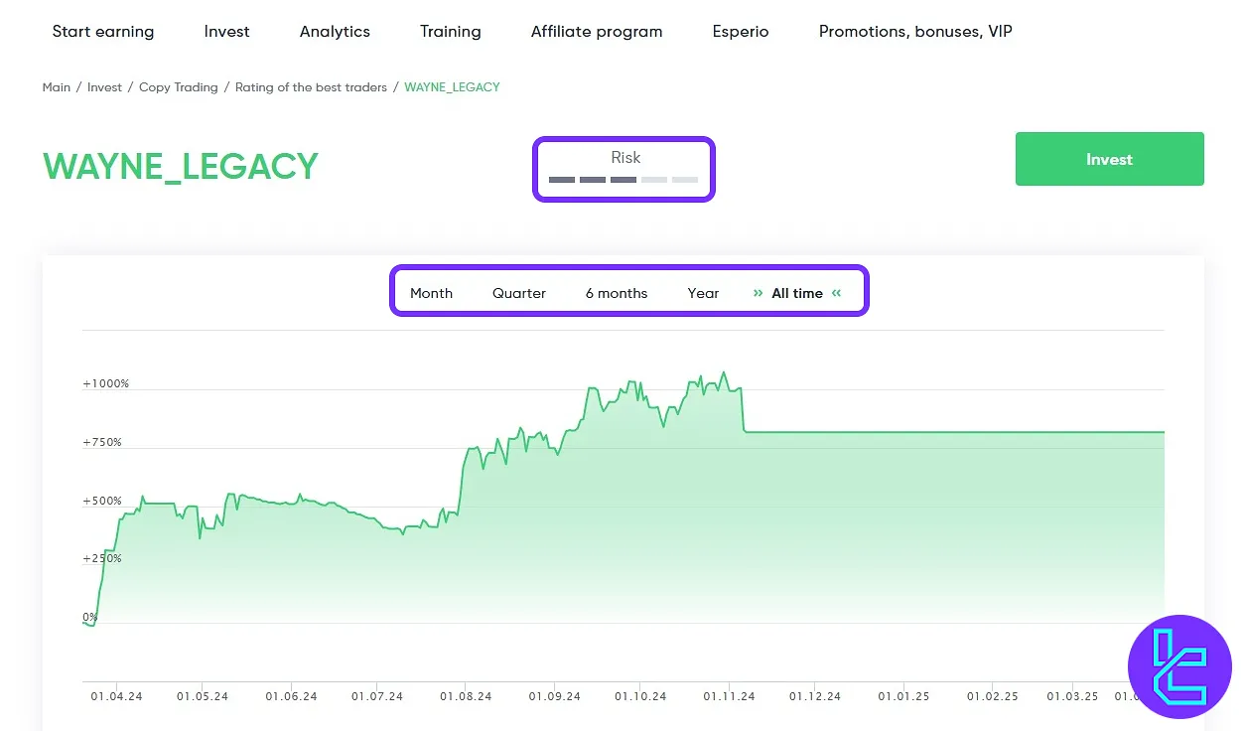Click the 01.04.24 date label
The image size is (1245, 731).
coord(116,696)
